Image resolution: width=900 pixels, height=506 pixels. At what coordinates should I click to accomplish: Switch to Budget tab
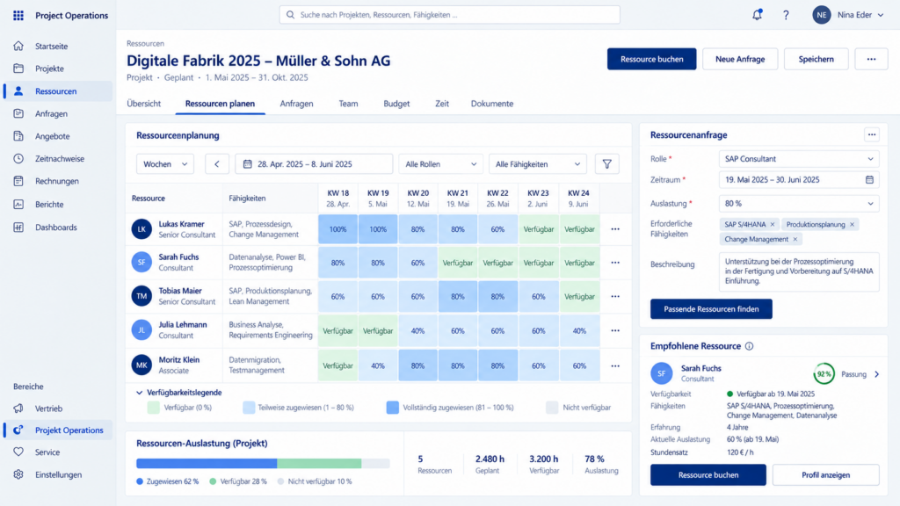pyautogui.click(x=396, y=104)
